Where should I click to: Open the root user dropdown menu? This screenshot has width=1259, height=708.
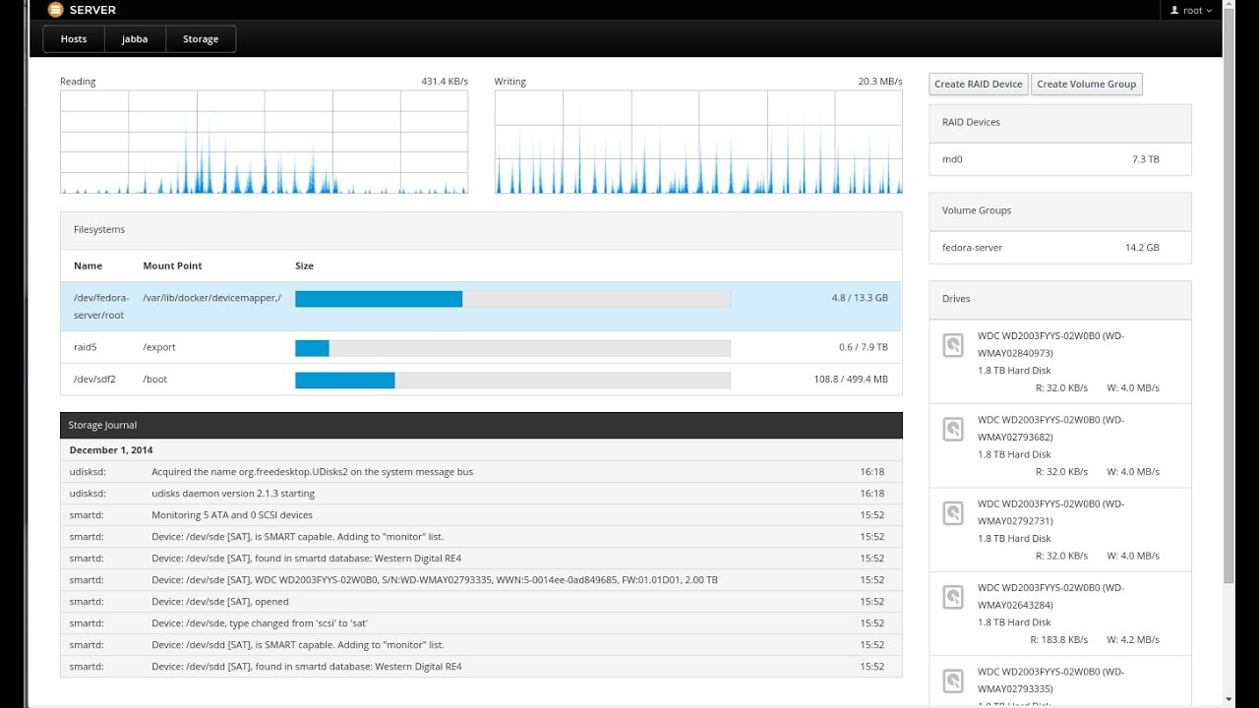[1191, 10]
